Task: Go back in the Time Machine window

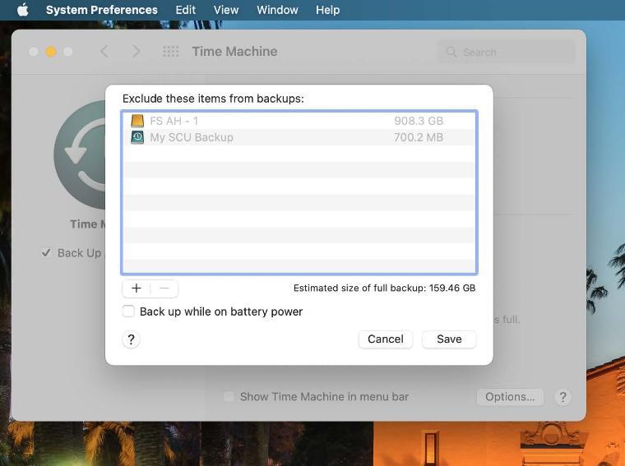Action: [104, 52]
